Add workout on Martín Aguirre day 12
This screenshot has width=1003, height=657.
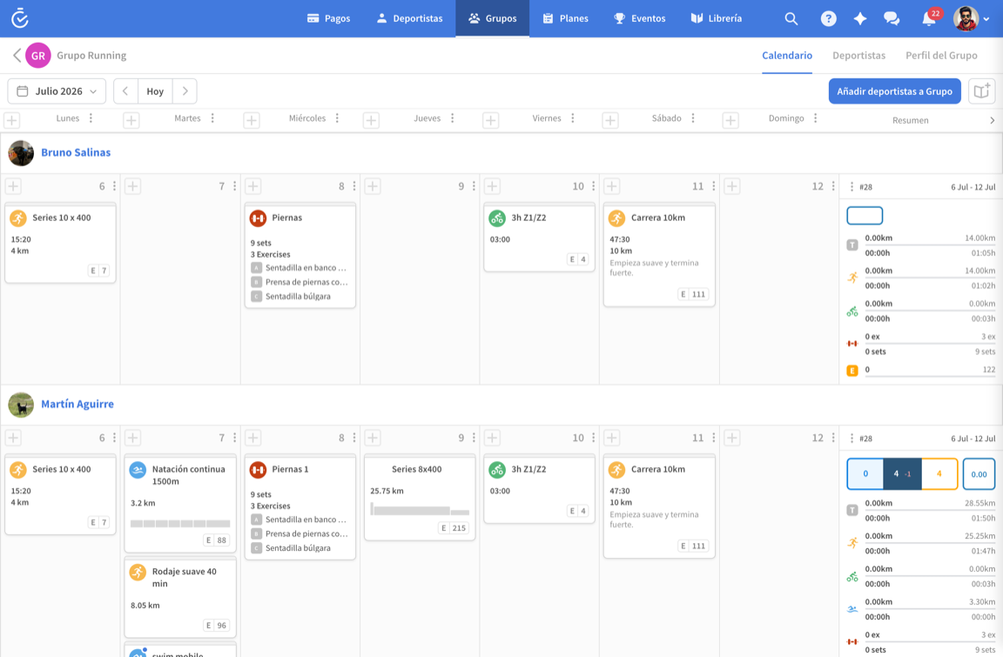tap(731, 438)
